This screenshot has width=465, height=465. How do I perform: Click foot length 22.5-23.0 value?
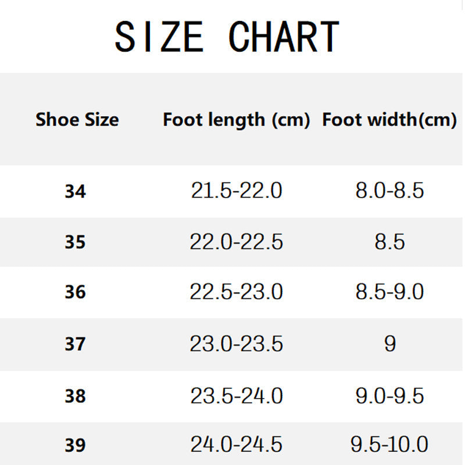pos(236,292)
